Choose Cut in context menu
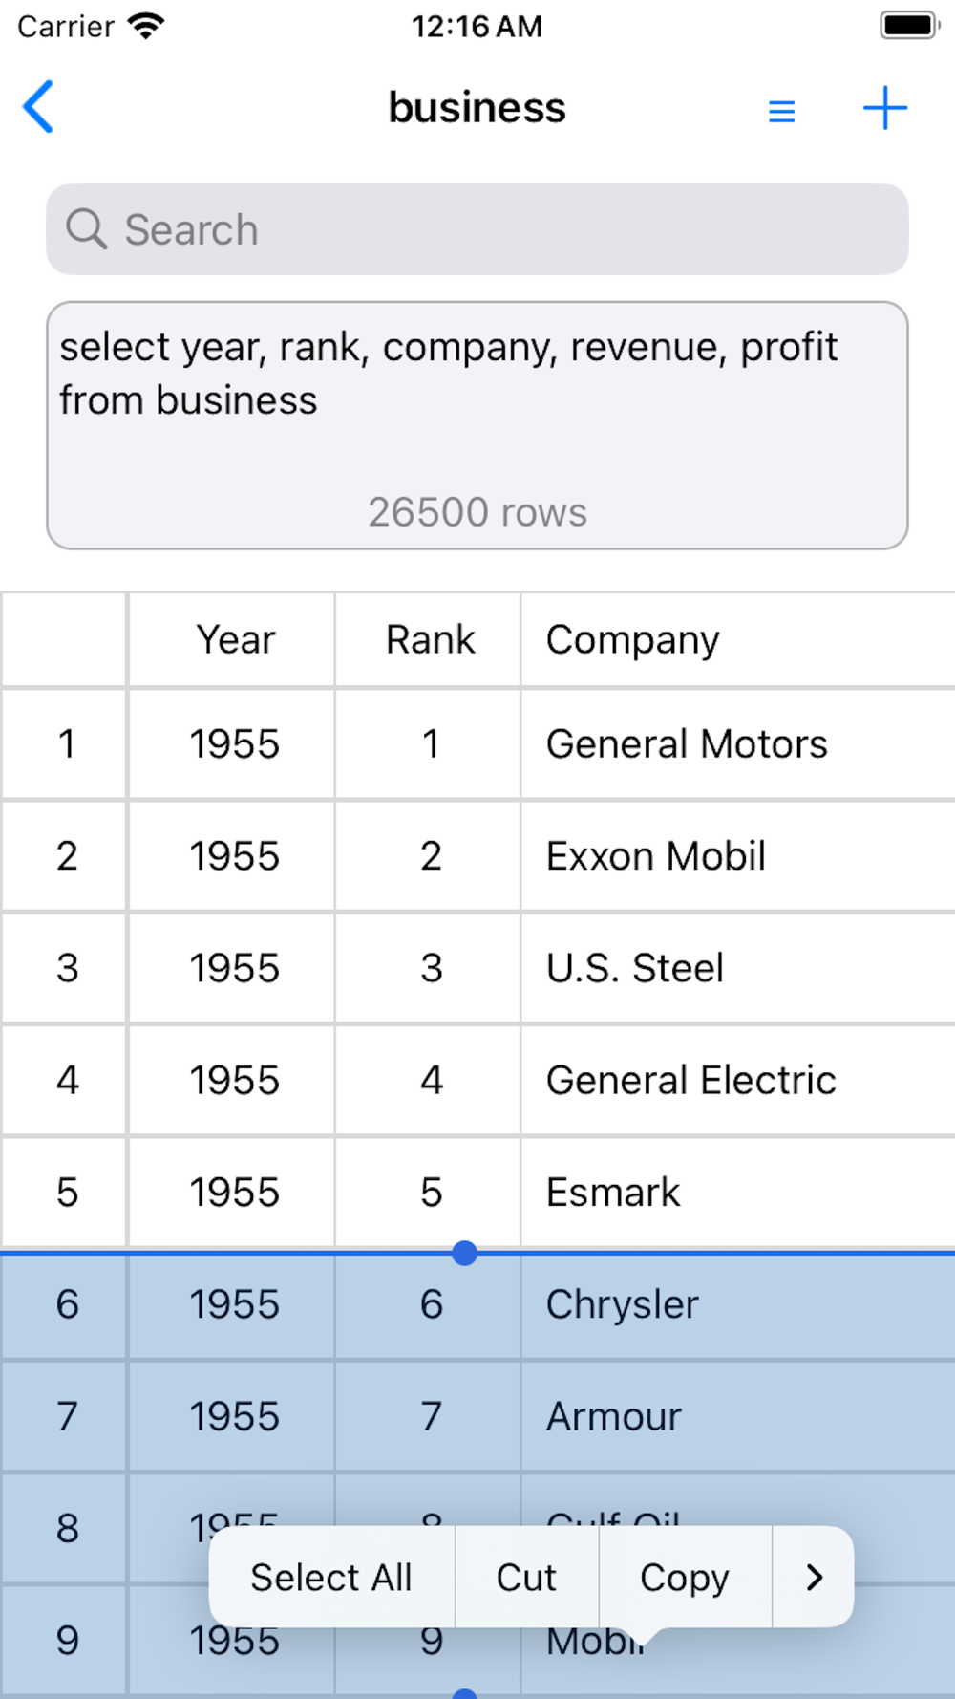This screenshot has height=1699, width=955. pyautogui.click(x=526, y=1578)
